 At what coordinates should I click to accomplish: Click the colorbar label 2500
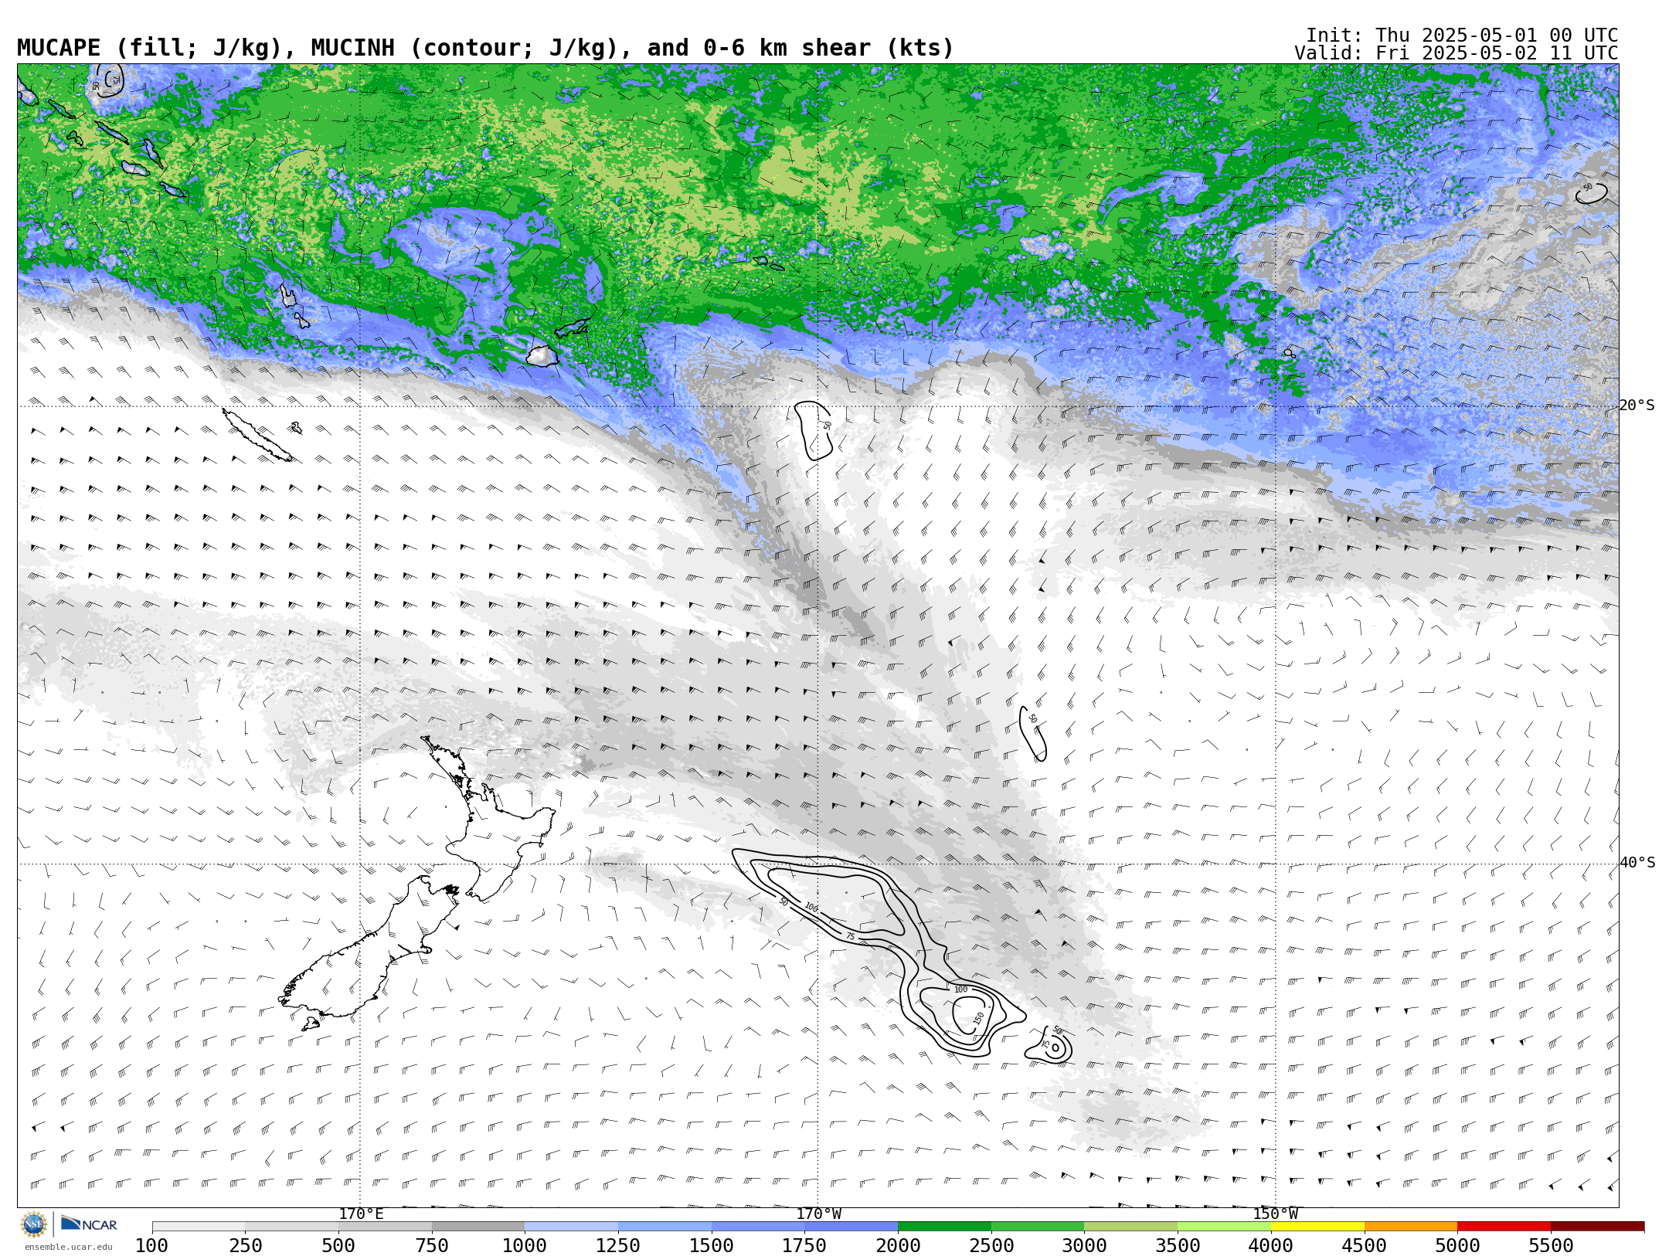tap(991, 1245)
